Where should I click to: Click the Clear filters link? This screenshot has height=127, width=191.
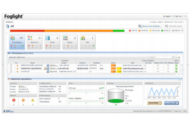(29, 53)
